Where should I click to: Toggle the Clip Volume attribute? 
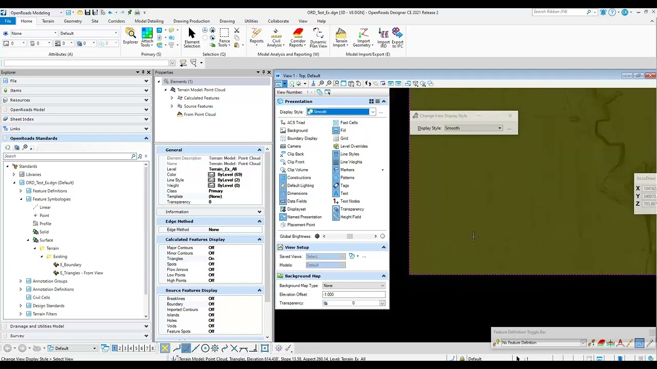tap(294, 170)
